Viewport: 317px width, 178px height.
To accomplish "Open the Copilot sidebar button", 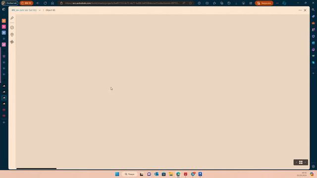I will tap(284, 3).
